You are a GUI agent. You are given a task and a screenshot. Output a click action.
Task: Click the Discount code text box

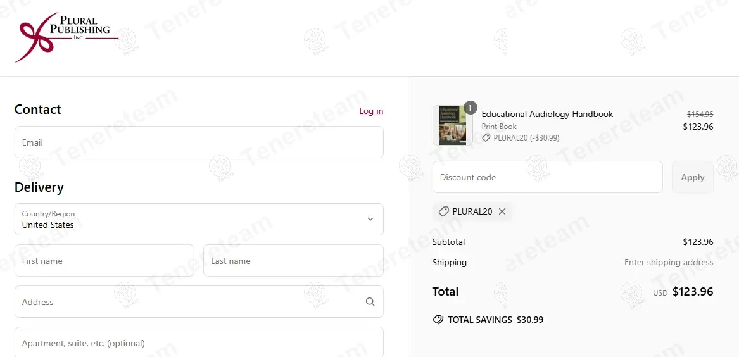(547, 177)
